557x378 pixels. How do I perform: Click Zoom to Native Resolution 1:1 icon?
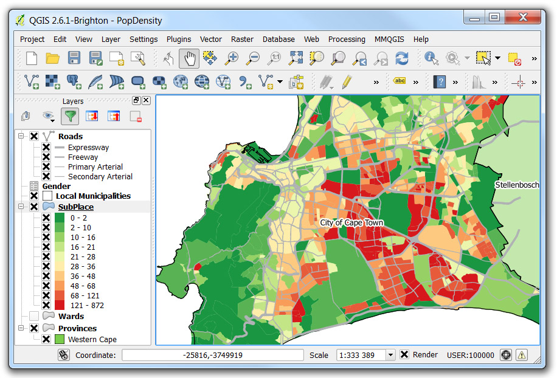(x=274, y=58)
